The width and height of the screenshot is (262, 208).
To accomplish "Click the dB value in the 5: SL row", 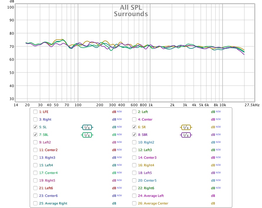I will 114,127.
